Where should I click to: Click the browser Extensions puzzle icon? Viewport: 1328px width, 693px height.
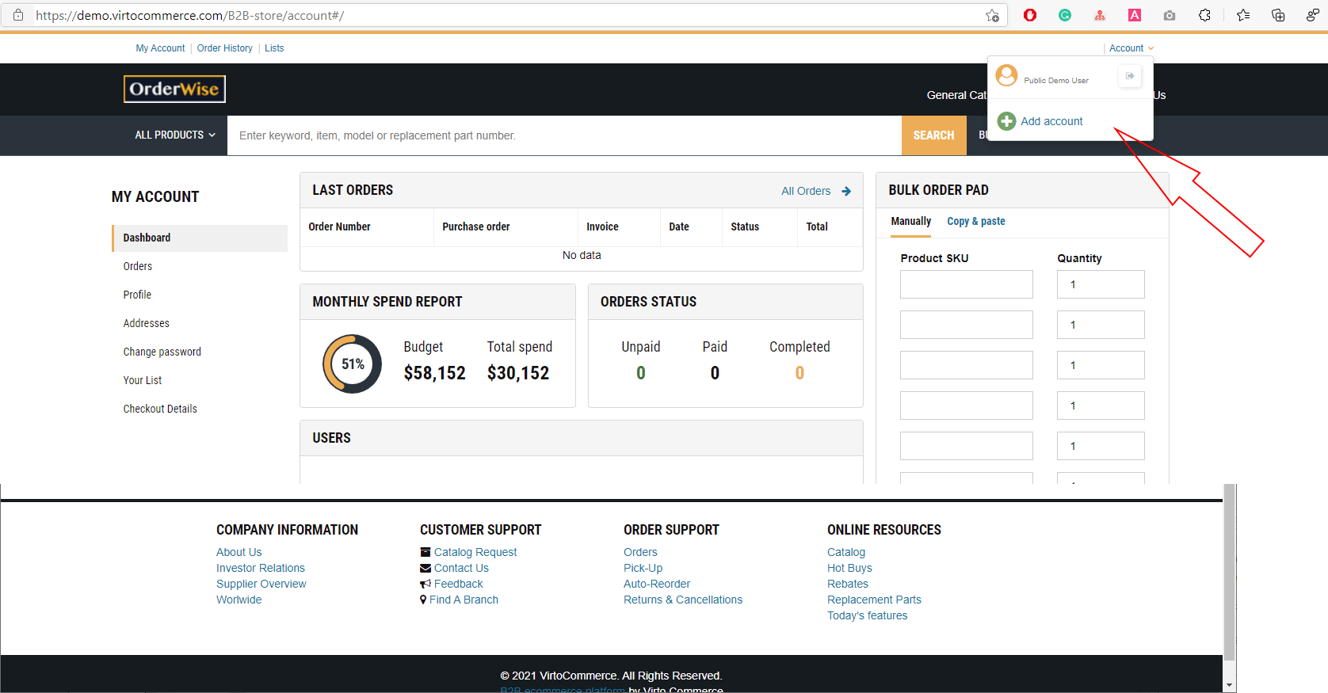click(1204, 15)
